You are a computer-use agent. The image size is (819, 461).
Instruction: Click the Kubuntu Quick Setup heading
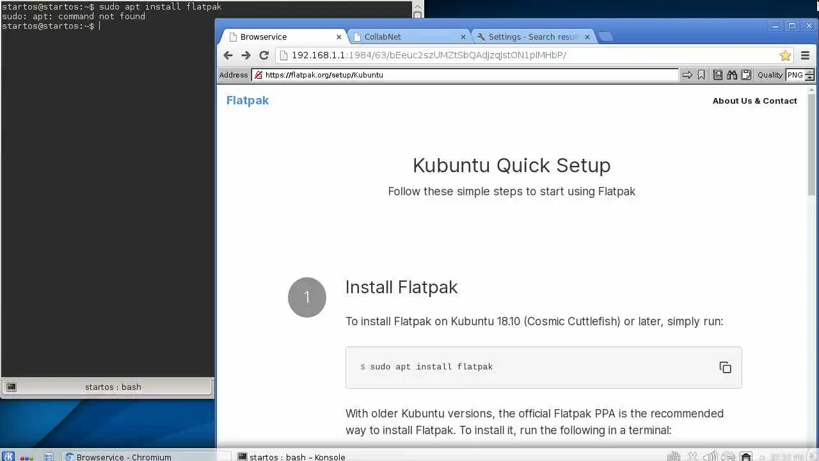click(x=511, y=165)
